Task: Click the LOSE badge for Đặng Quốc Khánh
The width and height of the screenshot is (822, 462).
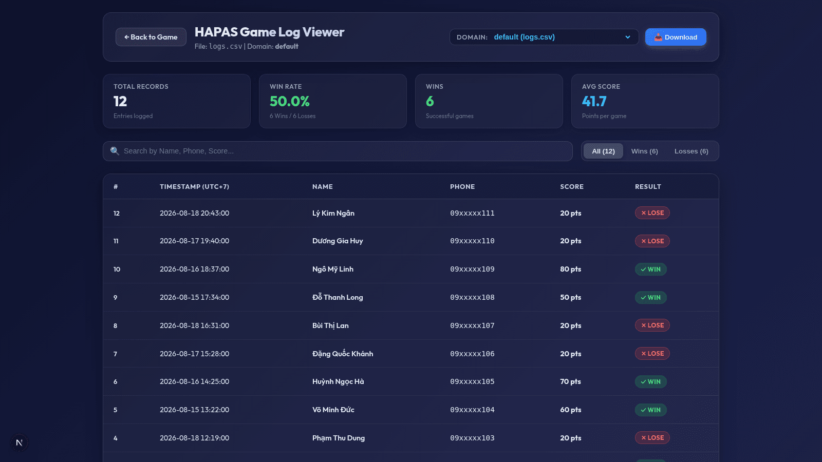Action: tap(652, 354)
